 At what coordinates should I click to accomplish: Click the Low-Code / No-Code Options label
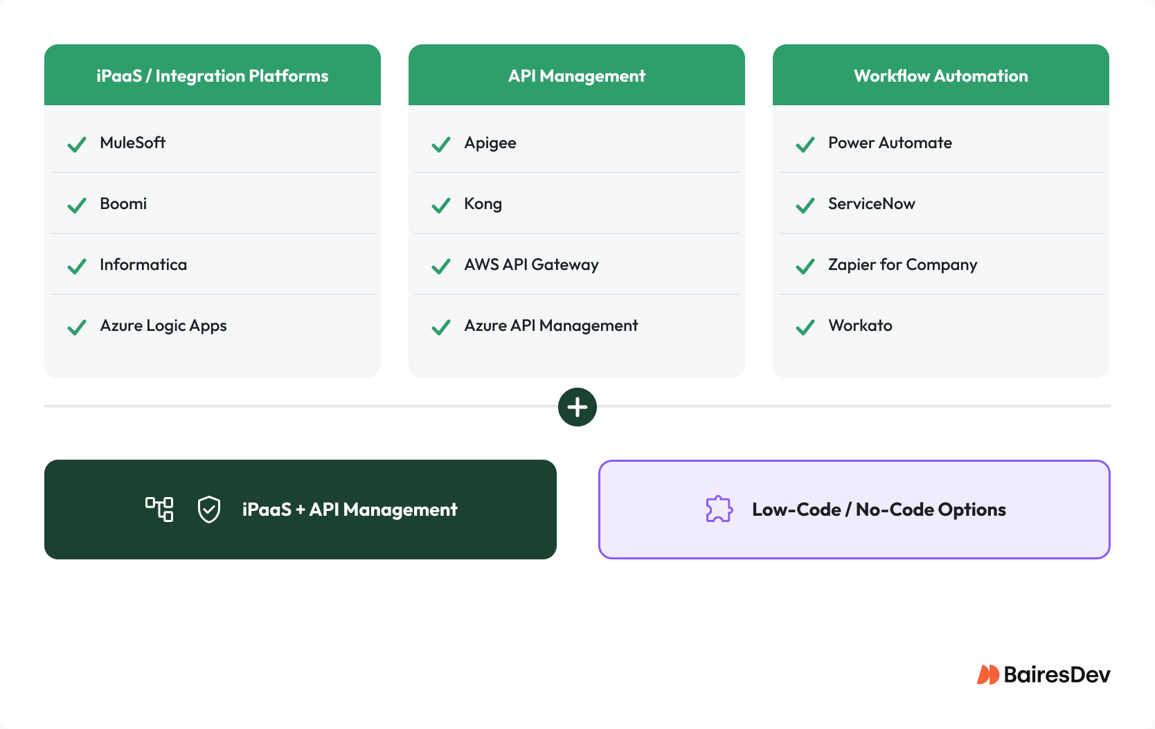coord(879,510)
